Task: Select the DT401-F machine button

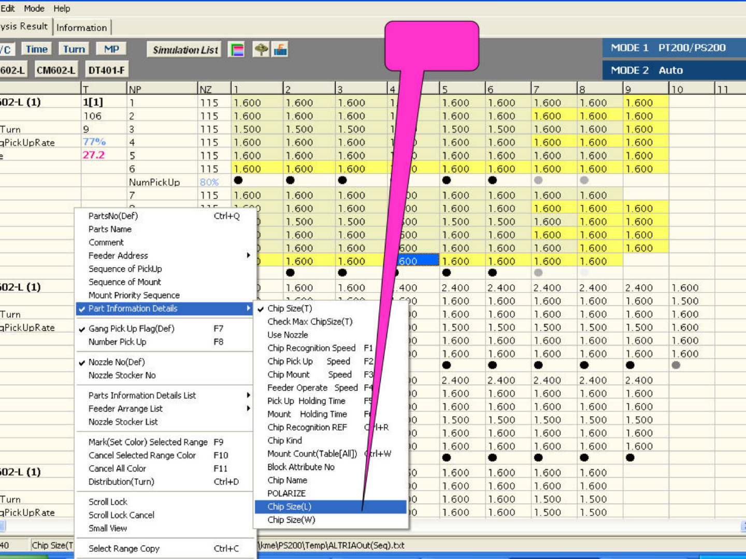Action: pos(106,70)
